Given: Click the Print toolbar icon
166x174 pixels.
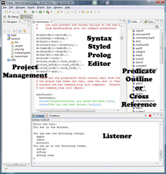Looking at the screenshot, I should tap(18, 12).
